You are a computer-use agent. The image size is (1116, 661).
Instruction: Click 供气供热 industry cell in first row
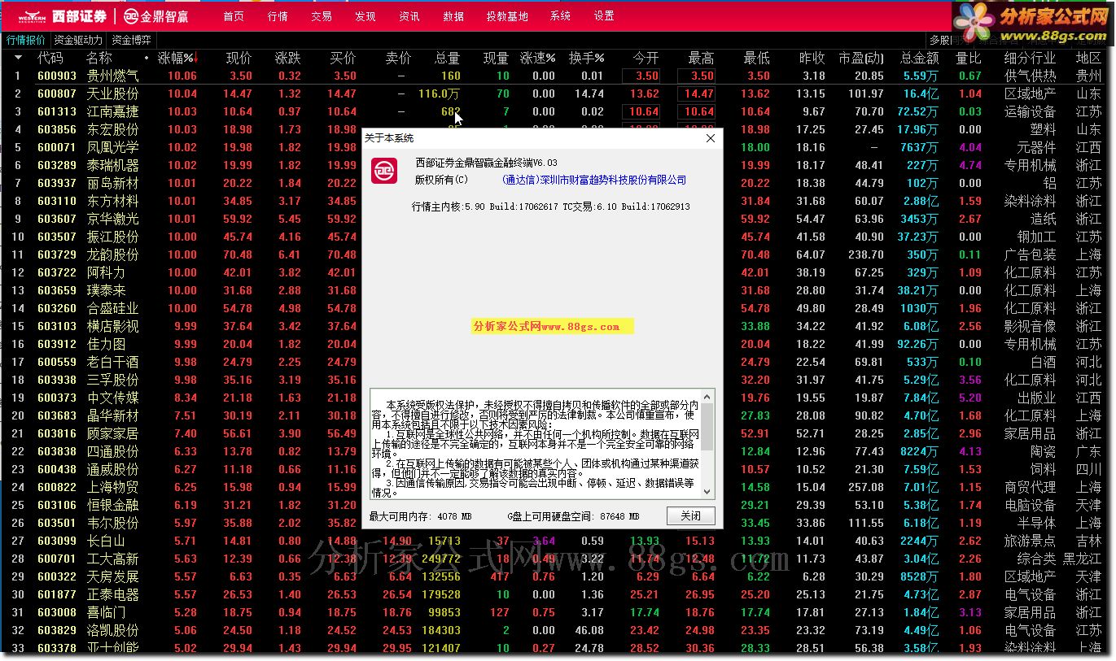[1030, 76]
